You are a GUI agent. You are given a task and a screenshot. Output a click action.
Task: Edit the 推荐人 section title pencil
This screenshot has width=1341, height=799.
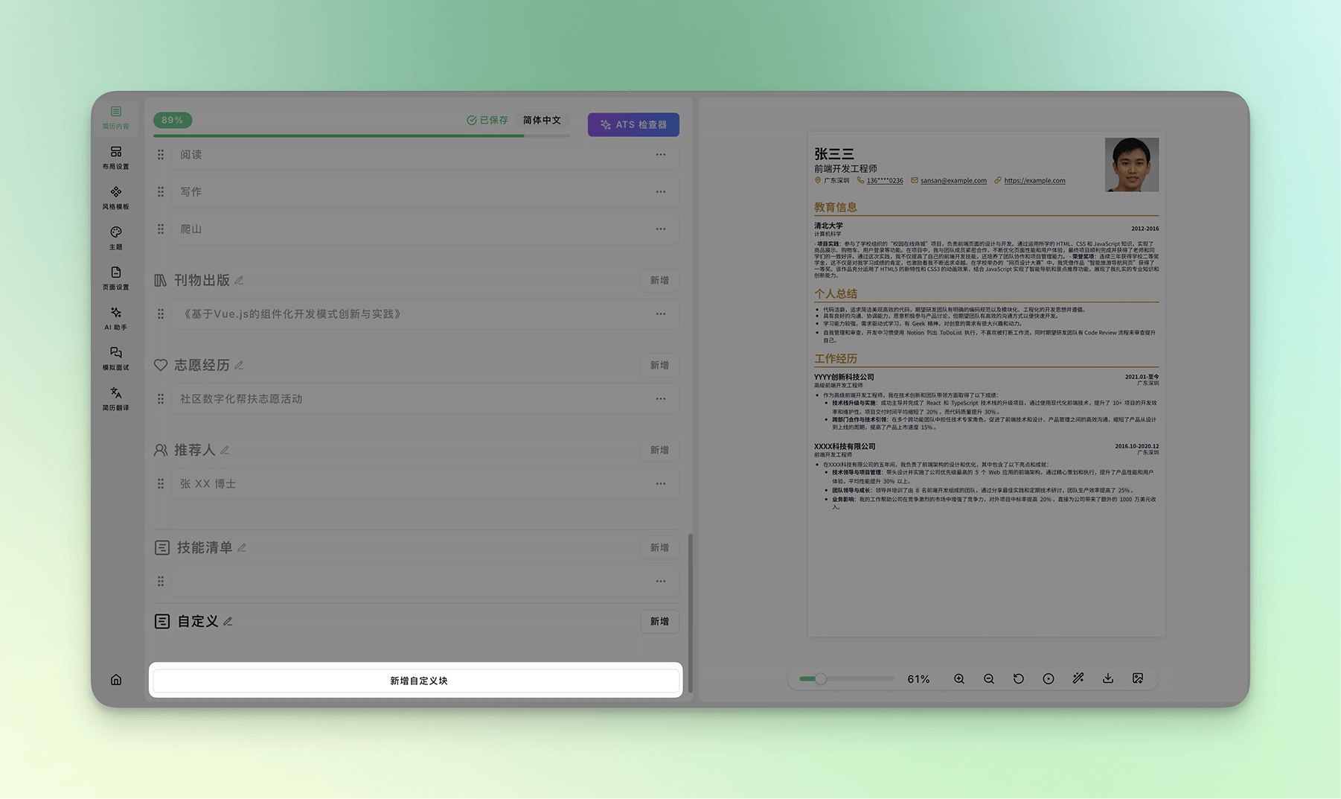tap(225, 451)
